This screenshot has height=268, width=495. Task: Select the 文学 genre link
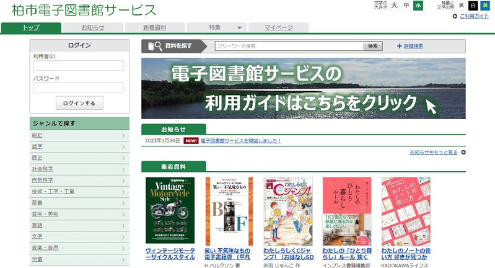[37, 237]
